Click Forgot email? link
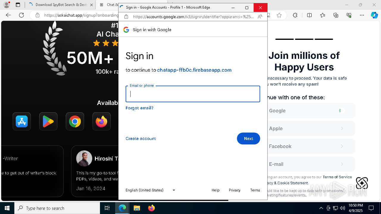Viewport: 381px width, 214px height. click(139, 108)
